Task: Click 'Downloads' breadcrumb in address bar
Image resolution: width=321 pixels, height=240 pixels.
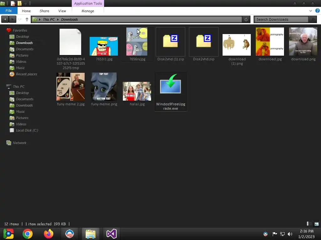Action: 69,19
